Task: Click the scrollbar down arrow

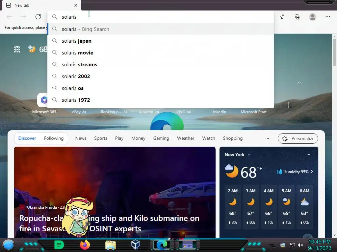Action: point(334,235)
